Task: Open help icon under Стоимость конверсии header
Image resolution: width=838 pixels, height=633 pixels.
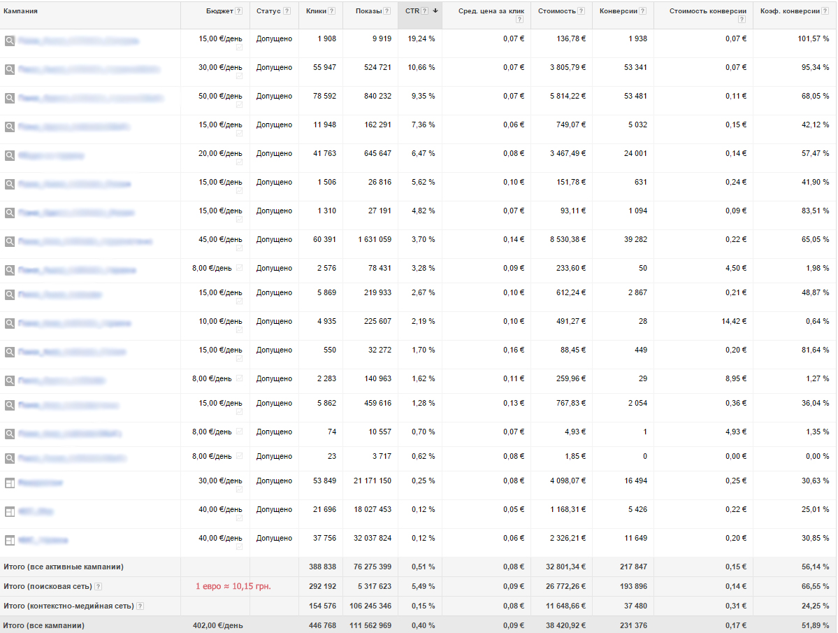Action: [x=742, y=20]
